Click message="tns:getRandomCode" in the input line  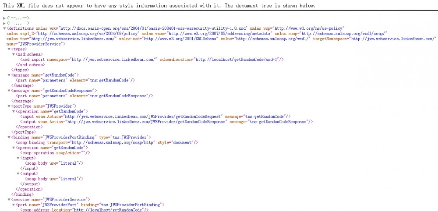[x=256, y=117]
